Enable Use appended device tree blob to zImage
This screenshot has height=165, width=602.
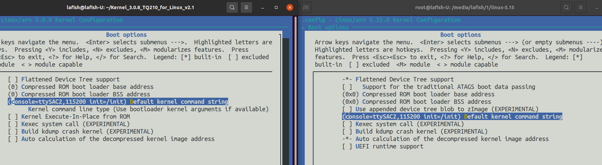[x=446, y=109]
